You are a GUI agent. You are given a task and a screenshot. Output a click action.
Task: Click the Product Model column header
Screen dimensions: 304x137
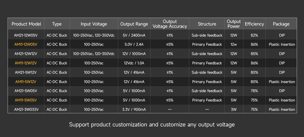click(26, 24)
